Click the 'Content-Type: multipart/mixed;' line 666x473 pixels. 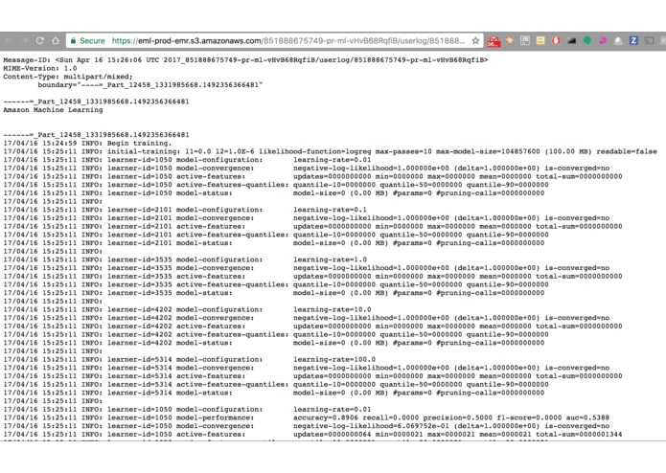pos(68,77)
